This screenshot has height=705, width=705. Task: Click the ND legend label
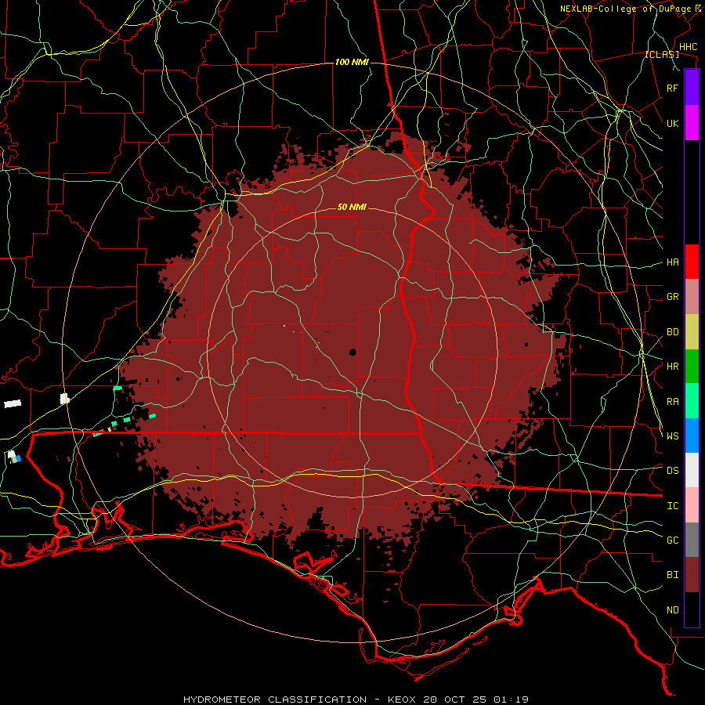pos(673,610)
